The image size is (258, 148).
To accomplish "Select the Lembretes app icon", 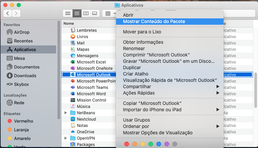I will tap(73, 30).
